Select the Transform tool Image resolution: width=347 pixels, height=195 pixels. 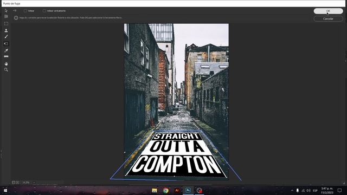(6, 43)
